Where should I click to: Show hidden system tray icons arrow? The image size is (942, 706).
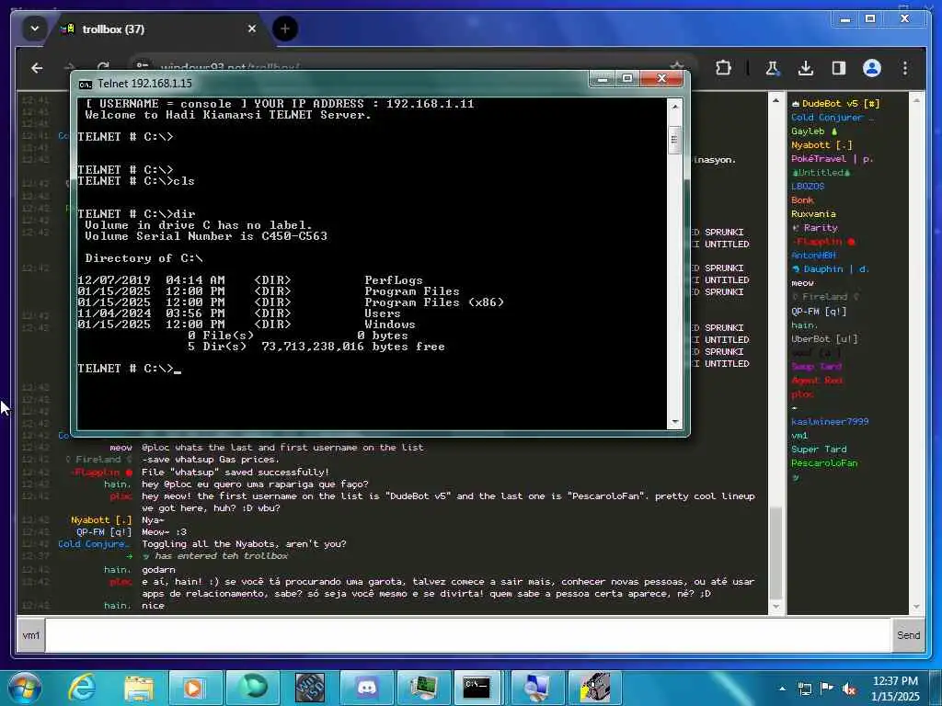pyautogui.click(x=782, y=689)
